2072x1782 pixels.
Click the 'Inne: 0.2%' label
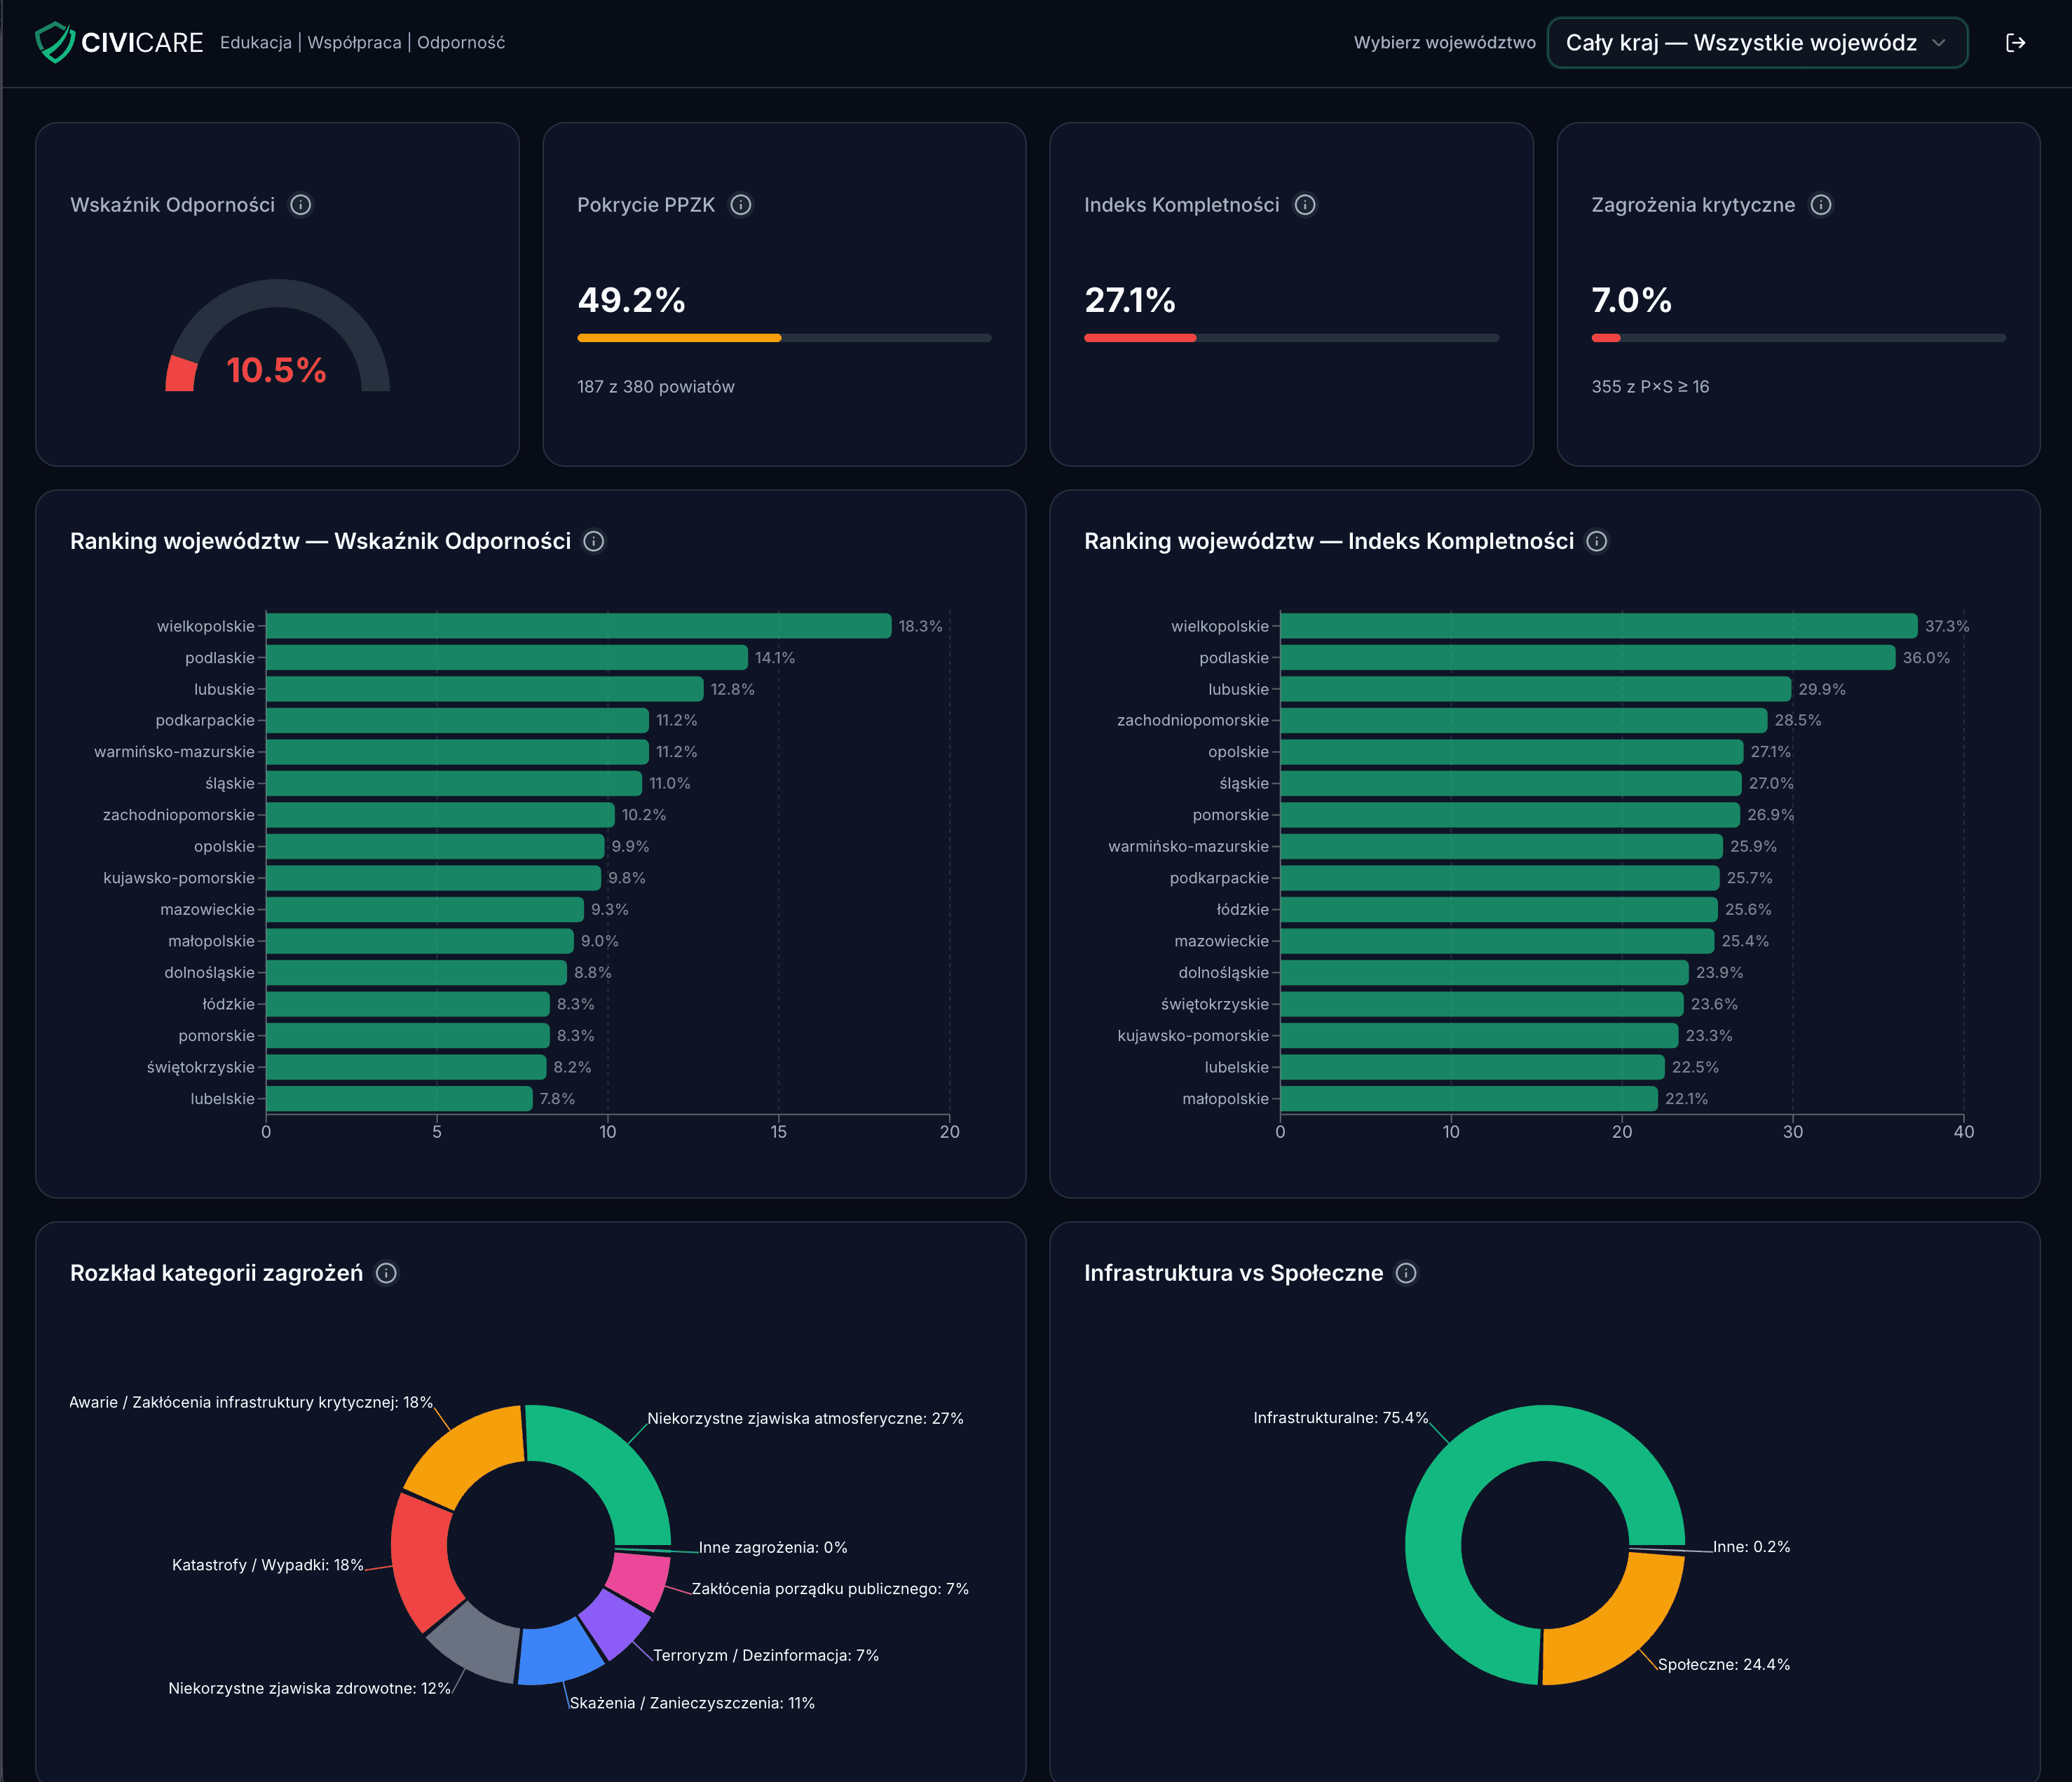coord(1751,1546)
